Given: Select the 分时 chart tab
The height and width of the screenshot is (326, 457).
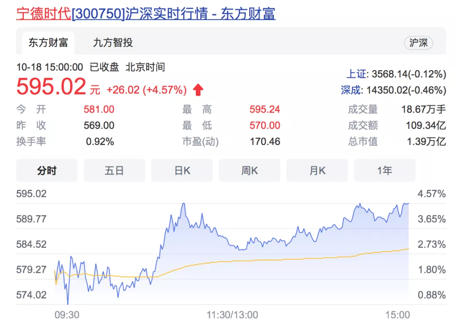Looking at the screenshot, I should click(x=47, y=170).
